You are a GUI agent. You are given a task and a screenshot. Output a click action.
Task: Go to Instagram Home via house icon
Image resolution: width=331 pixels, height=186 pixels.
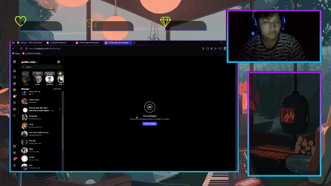14,71
